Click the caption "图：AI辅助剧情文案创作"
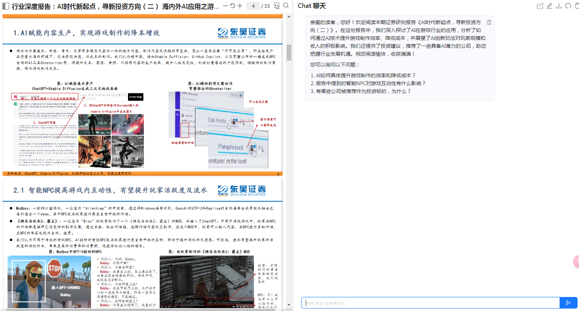Image resolution: width=579 pixels, height=311 pixels. pos(210,83)
